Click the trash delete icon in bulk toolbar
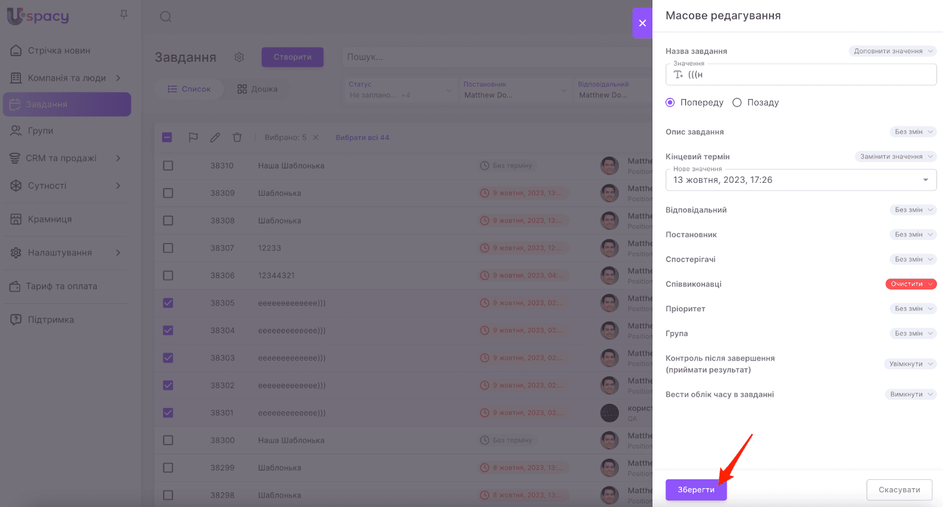The width and height of the screenshot is (943, 507). point(237,137)
